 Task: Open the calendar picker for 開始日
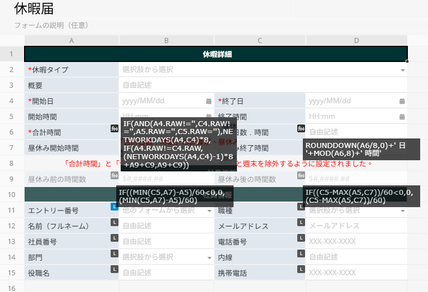[x=209, y=101]
